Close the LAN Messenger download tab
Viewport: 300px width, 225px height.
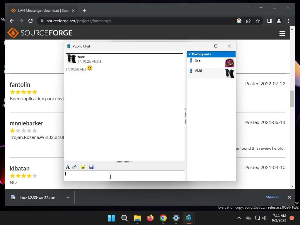point(73,11)
